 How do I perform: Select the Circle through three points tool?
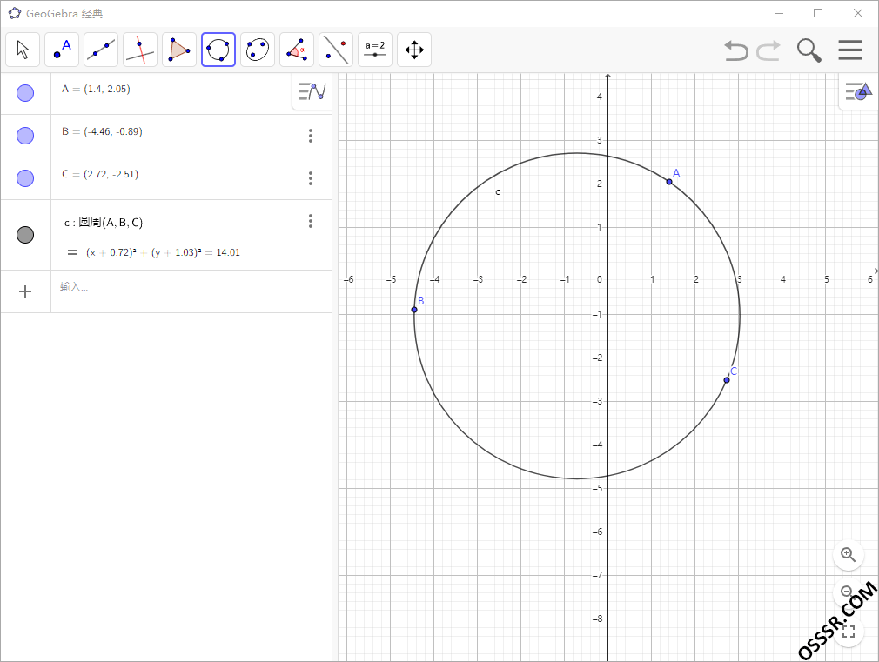point(218,50)
